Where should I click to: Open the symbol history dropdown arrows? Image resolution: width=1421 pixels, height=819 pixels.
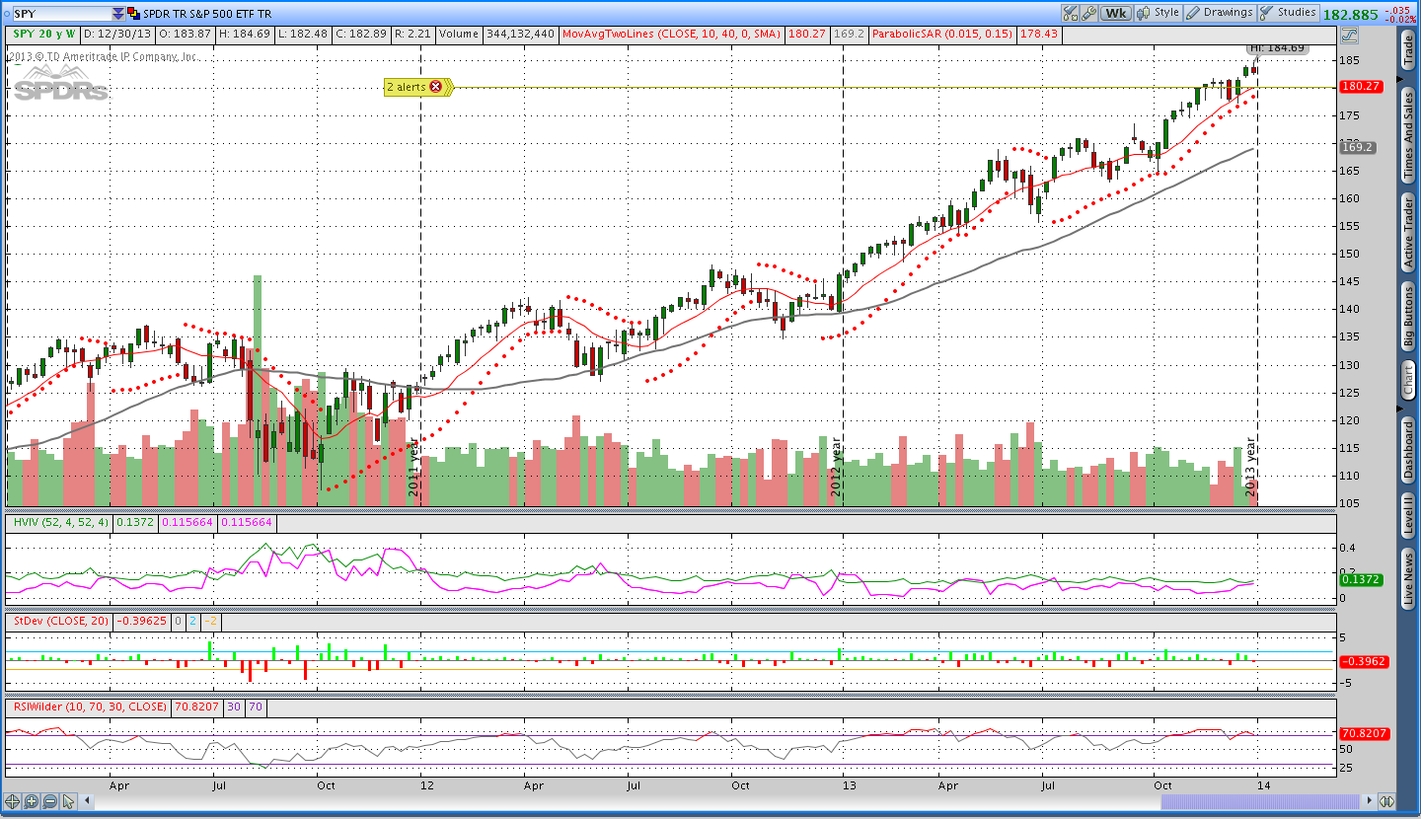point(118,14)
